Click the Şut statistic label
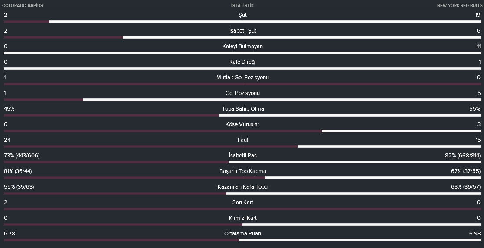Viewport: 484px width, 248px height. (242, 15)
